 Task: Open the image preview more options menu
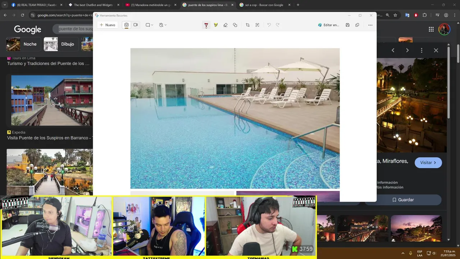click(422, 50)
